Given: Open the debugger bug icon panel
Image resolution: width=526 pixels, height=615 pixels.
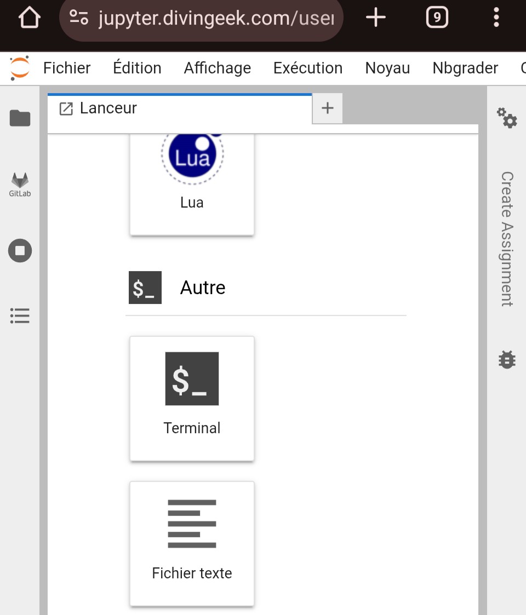Looking at the screenshot, I should pyautogui.click(x=507, y=359).
